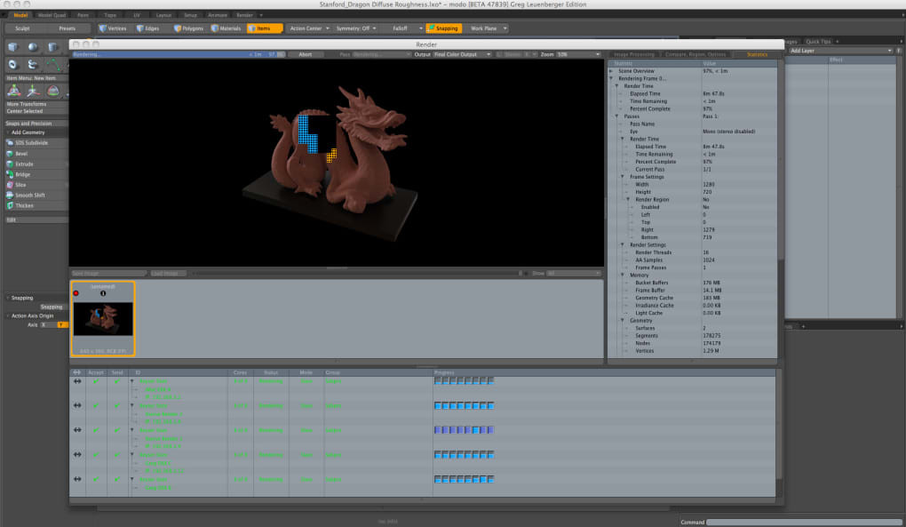Expand the Scene Overview tree row
The image size is (906, 527).
pos(611,71)
